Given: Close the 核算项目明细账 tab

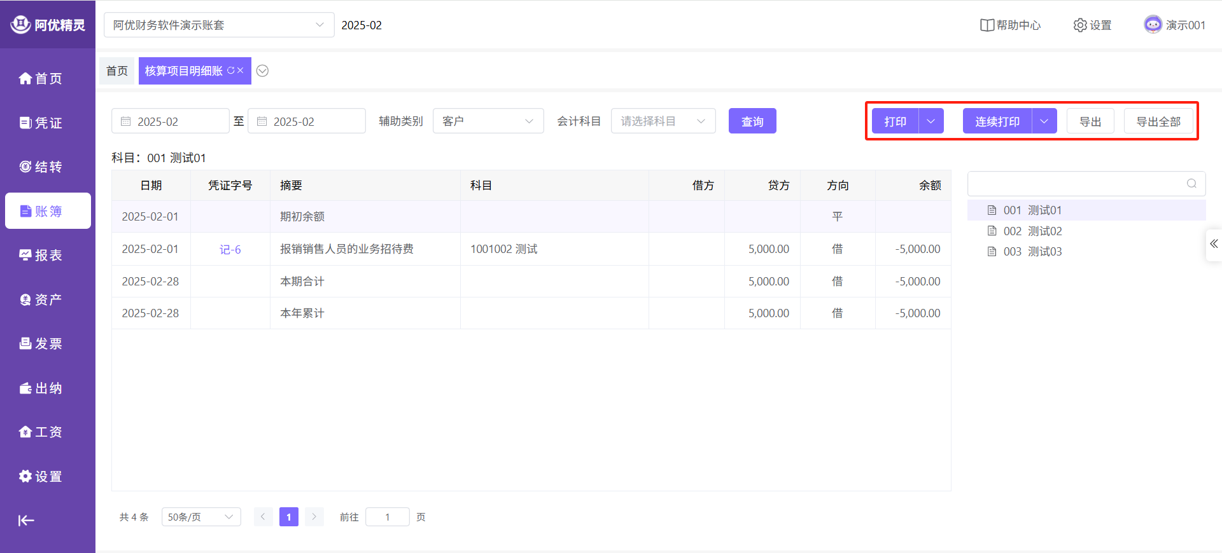Looking at the screenshot, I should (241, 71).
